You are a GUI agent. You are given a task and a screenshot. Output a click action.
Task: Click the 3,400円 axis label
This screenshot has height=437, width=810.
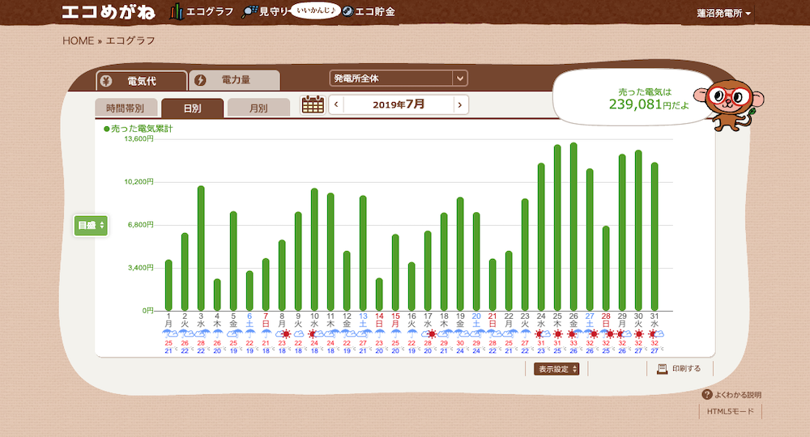[x=140, y=267]
